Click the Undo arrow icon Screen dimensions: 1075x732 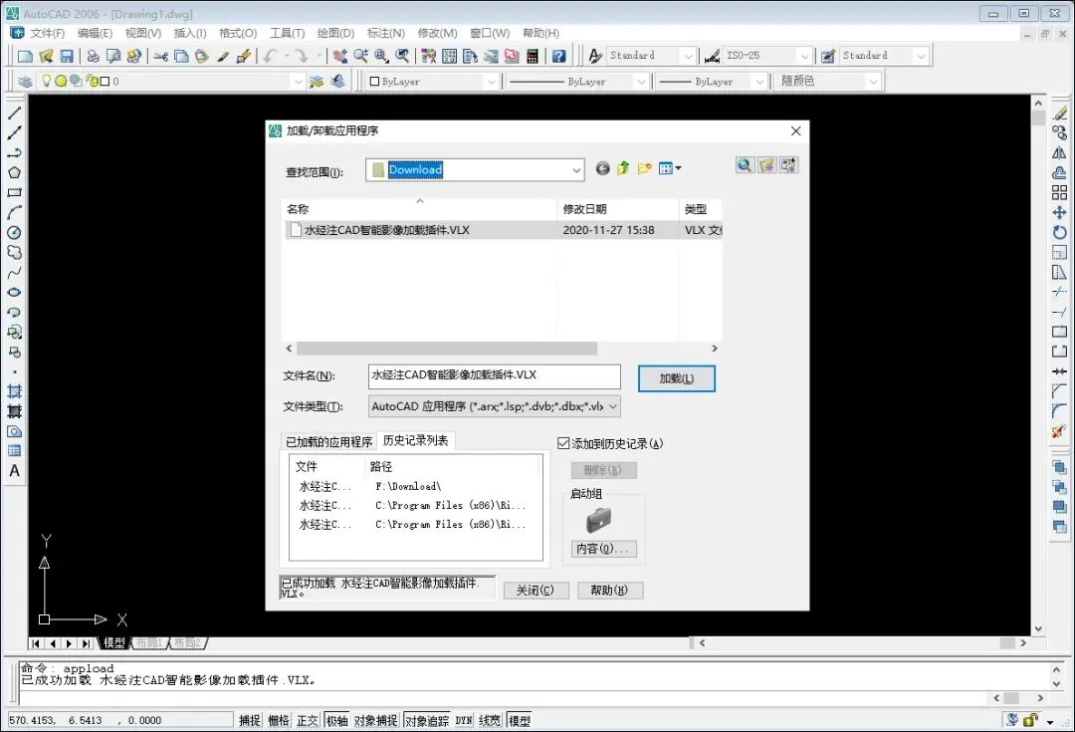[270, 56]
